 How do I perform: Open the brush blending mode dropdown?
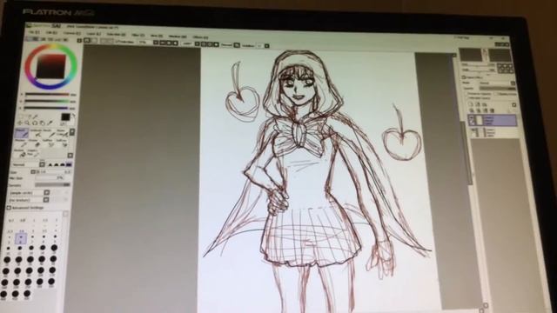click(x=42, y=164)
